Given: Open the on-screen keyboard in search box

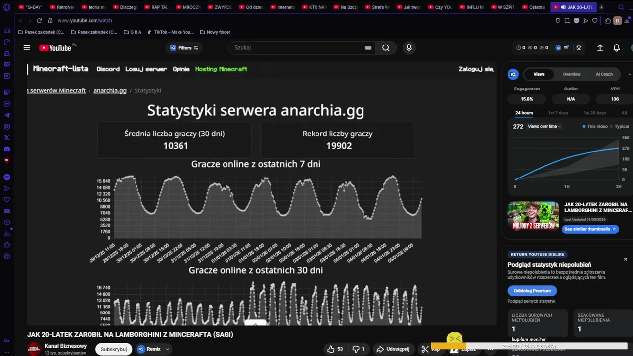Looking at the screenshot, I should (x=368, y=48).
